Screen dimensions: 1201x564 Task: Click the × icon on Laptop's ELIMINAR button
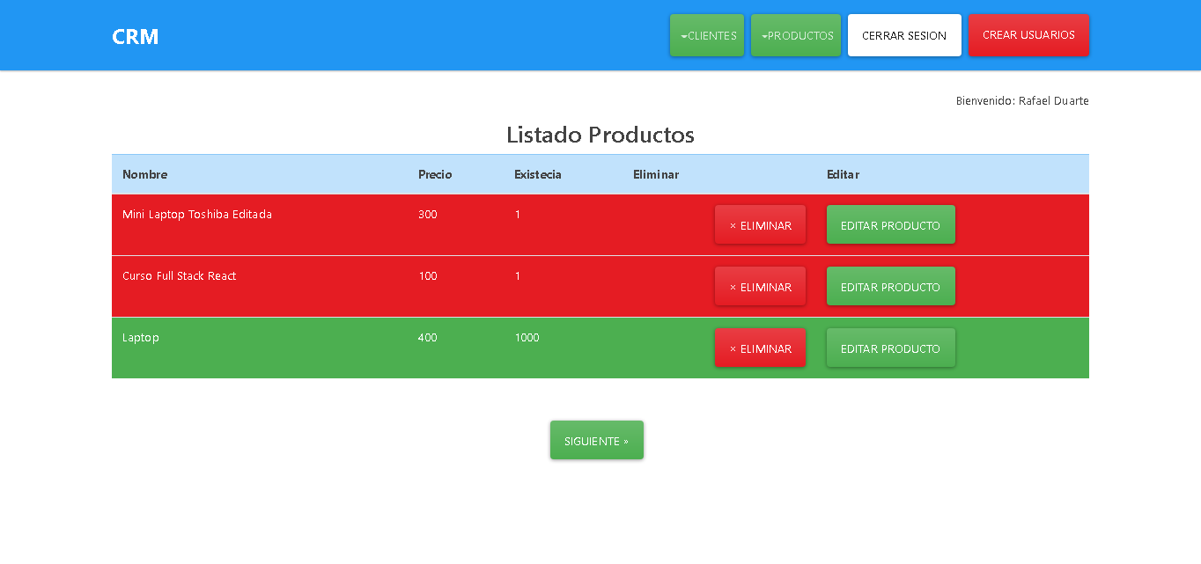(732, 348)
